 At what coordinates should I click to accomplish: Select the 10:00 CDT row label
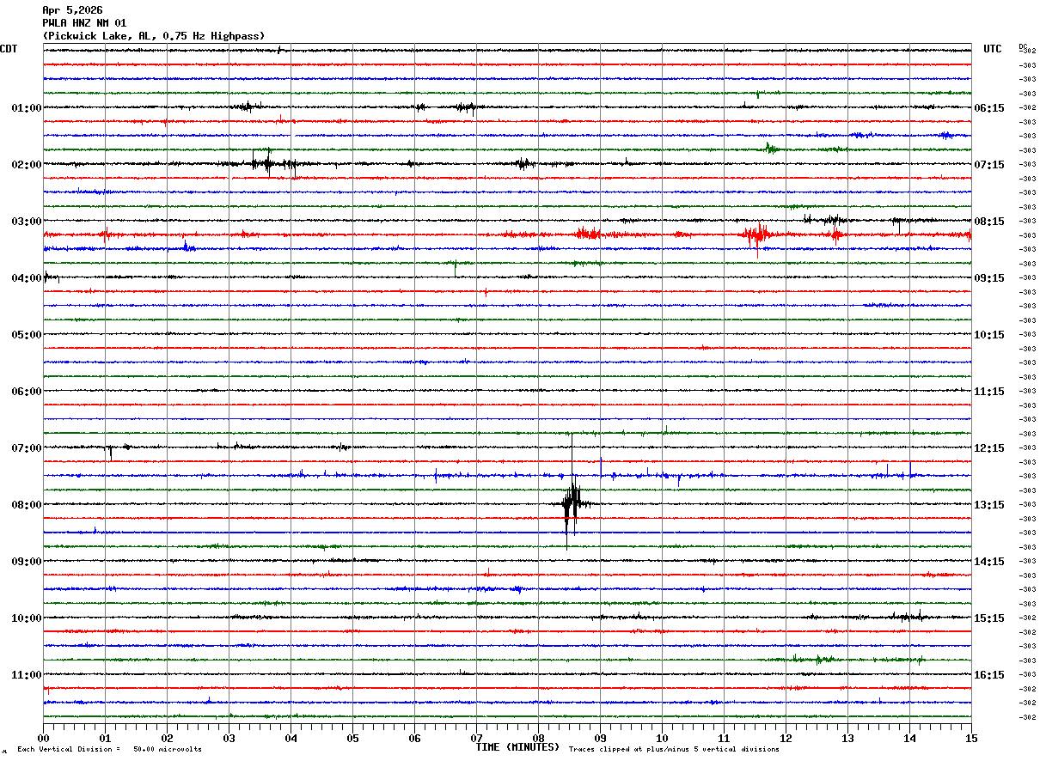(x=27, y=618)
